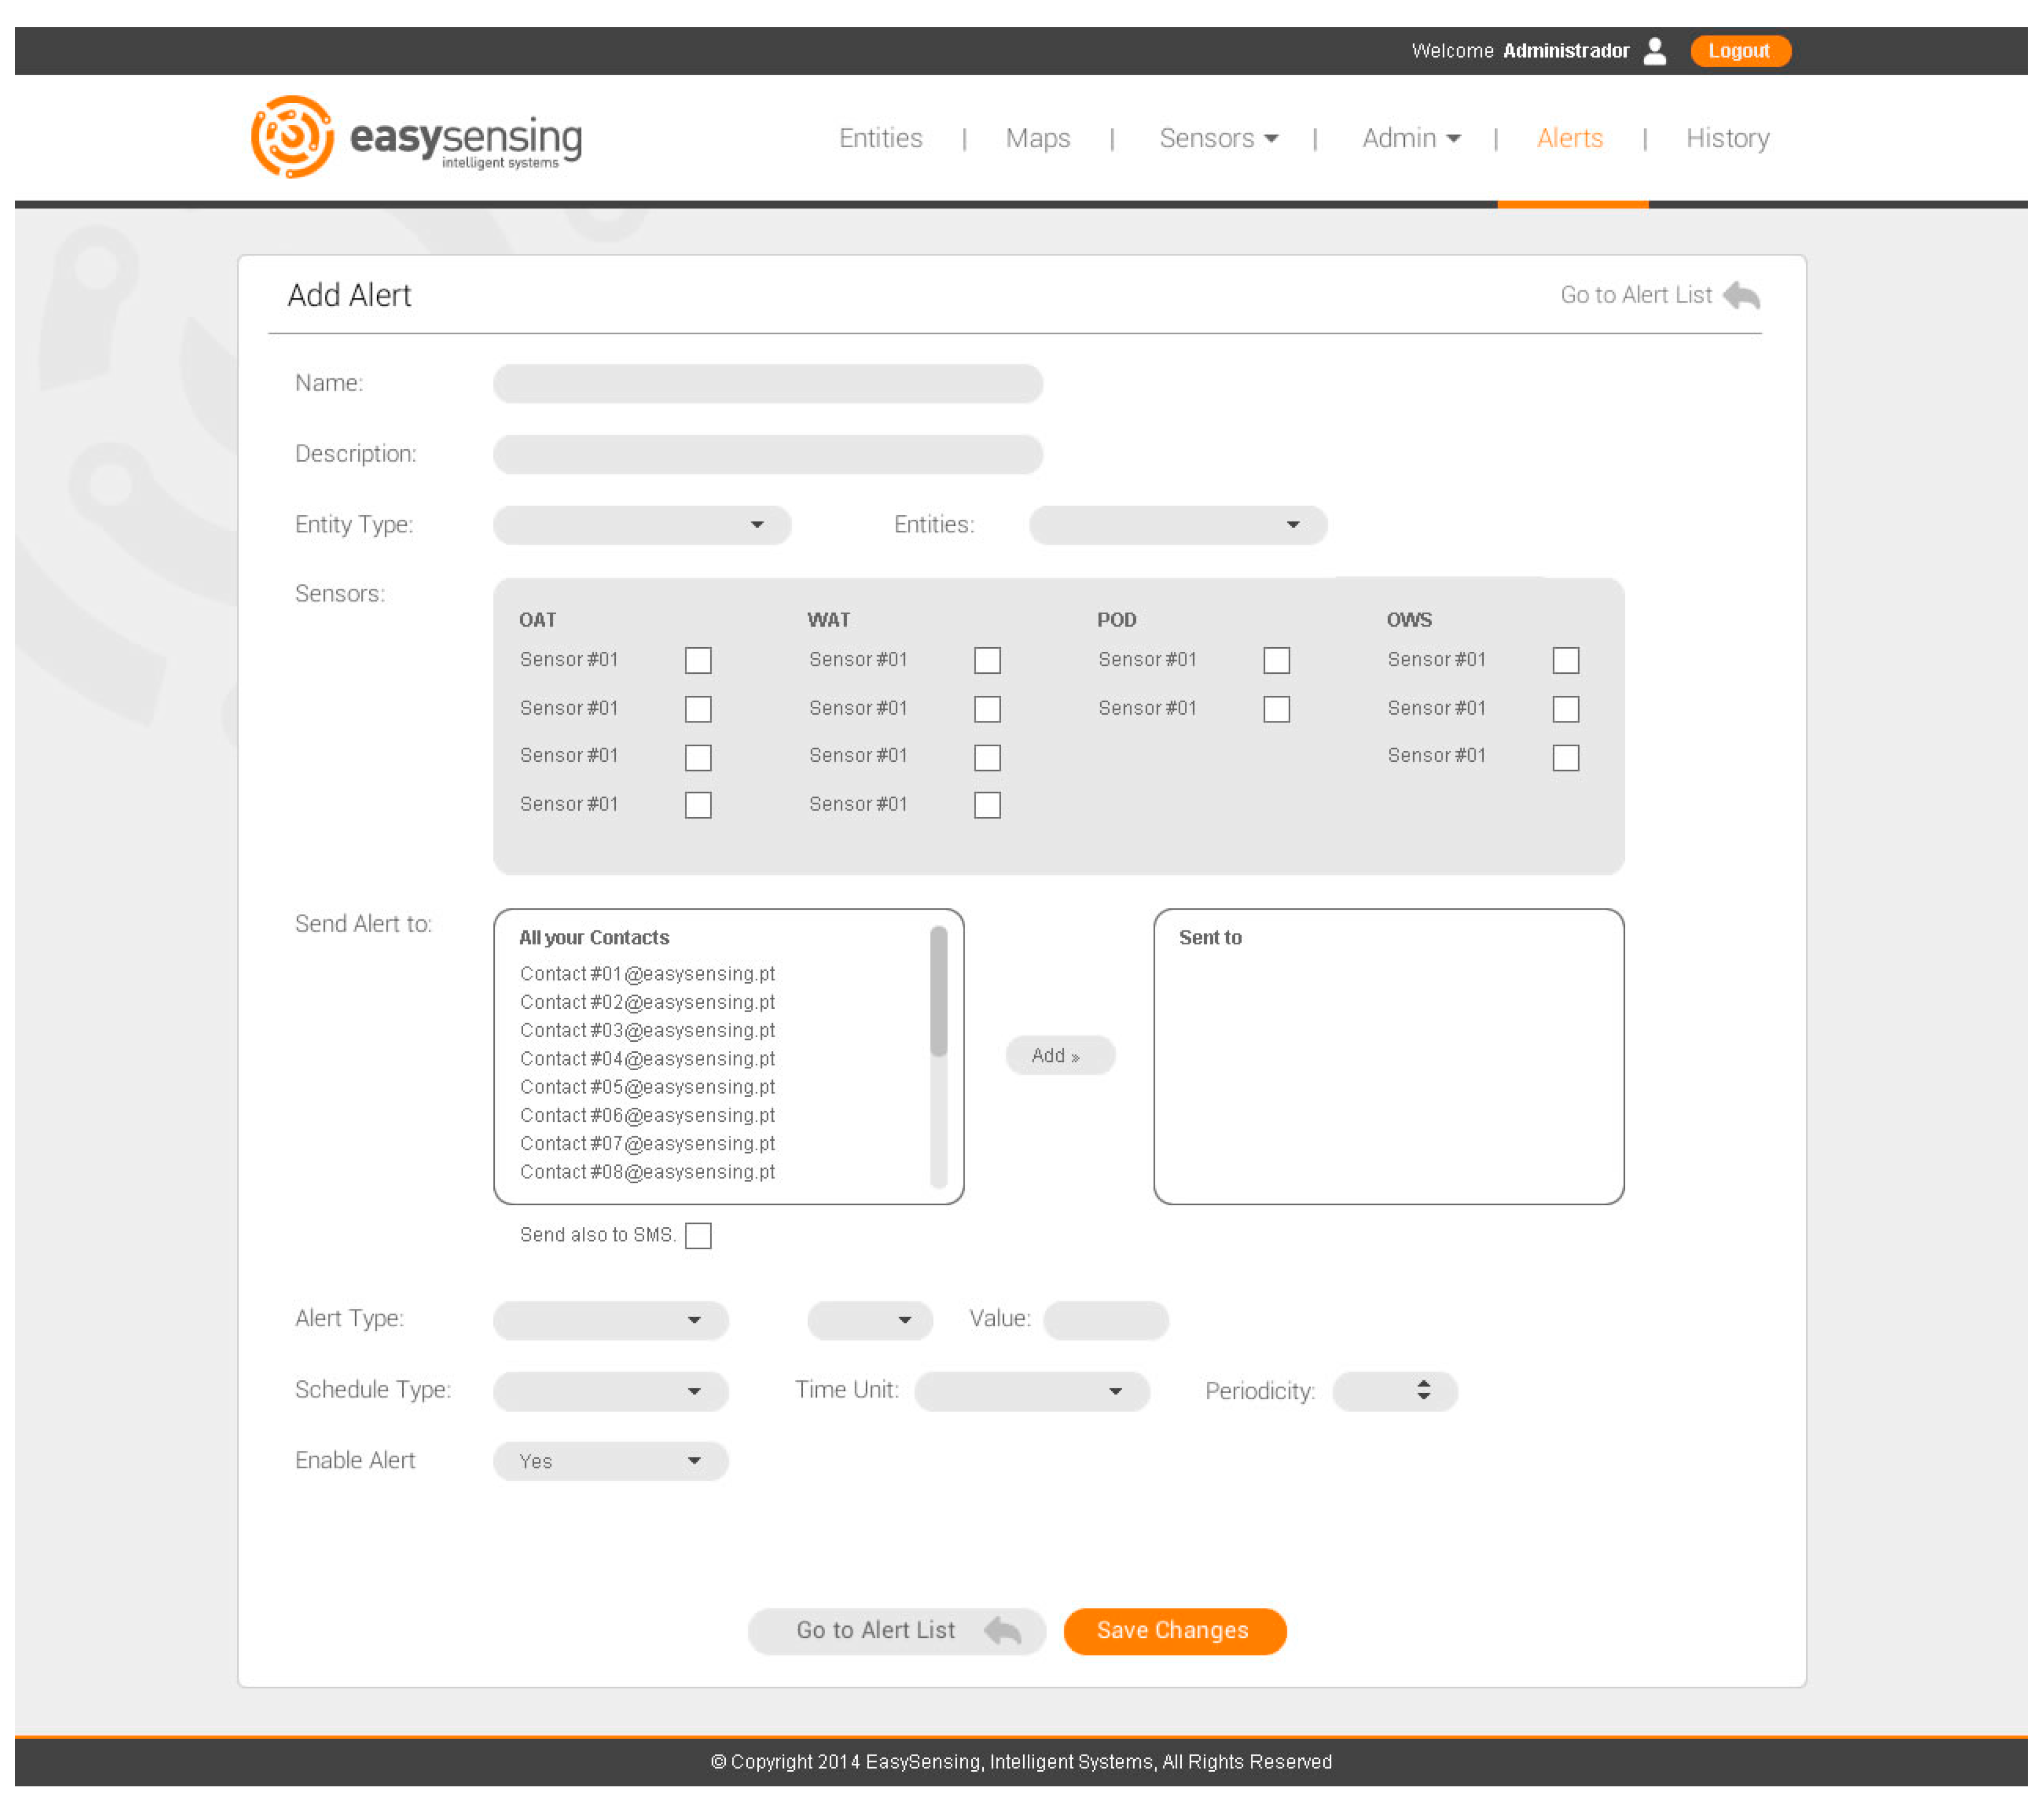Click the Administrador user profile icon
This screenshot has height=1802, width=2044.
click(x=1655, y=51)
